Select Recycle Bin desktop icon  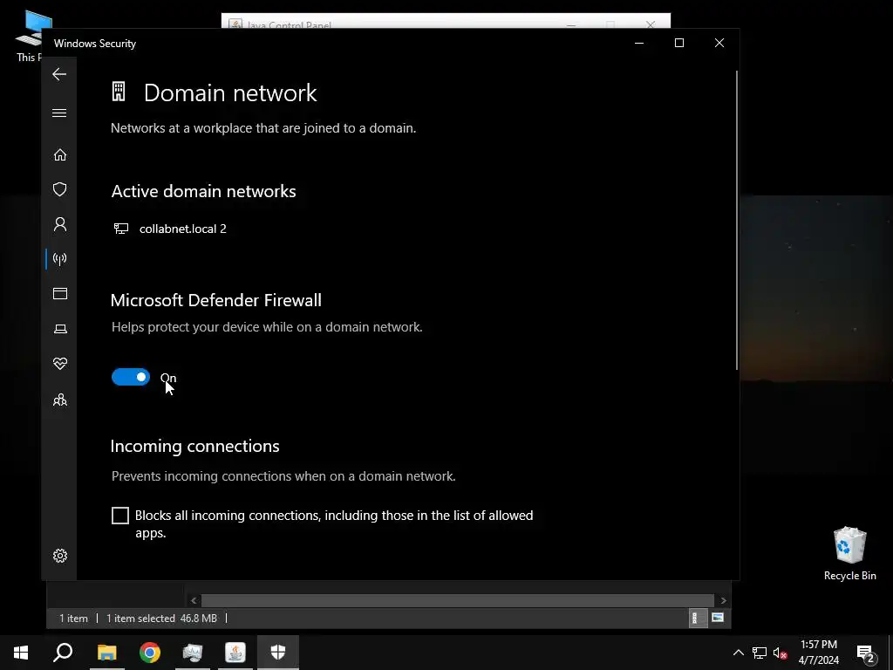tap(849, 554)
